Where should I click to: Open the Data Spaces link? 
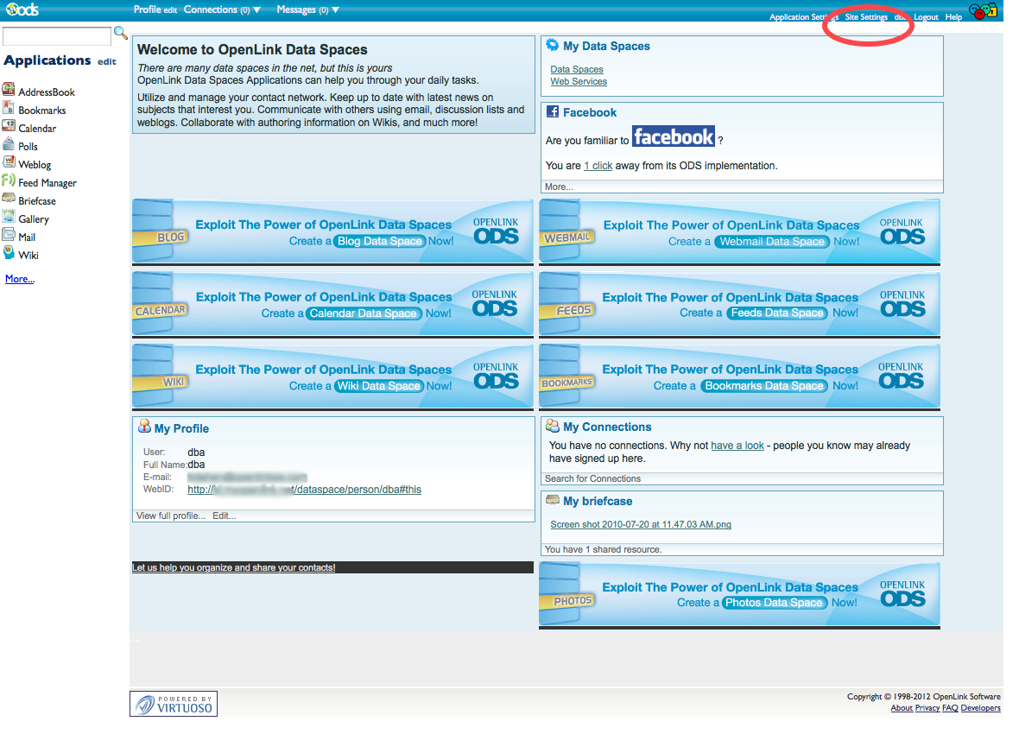(x=577, y=69)
